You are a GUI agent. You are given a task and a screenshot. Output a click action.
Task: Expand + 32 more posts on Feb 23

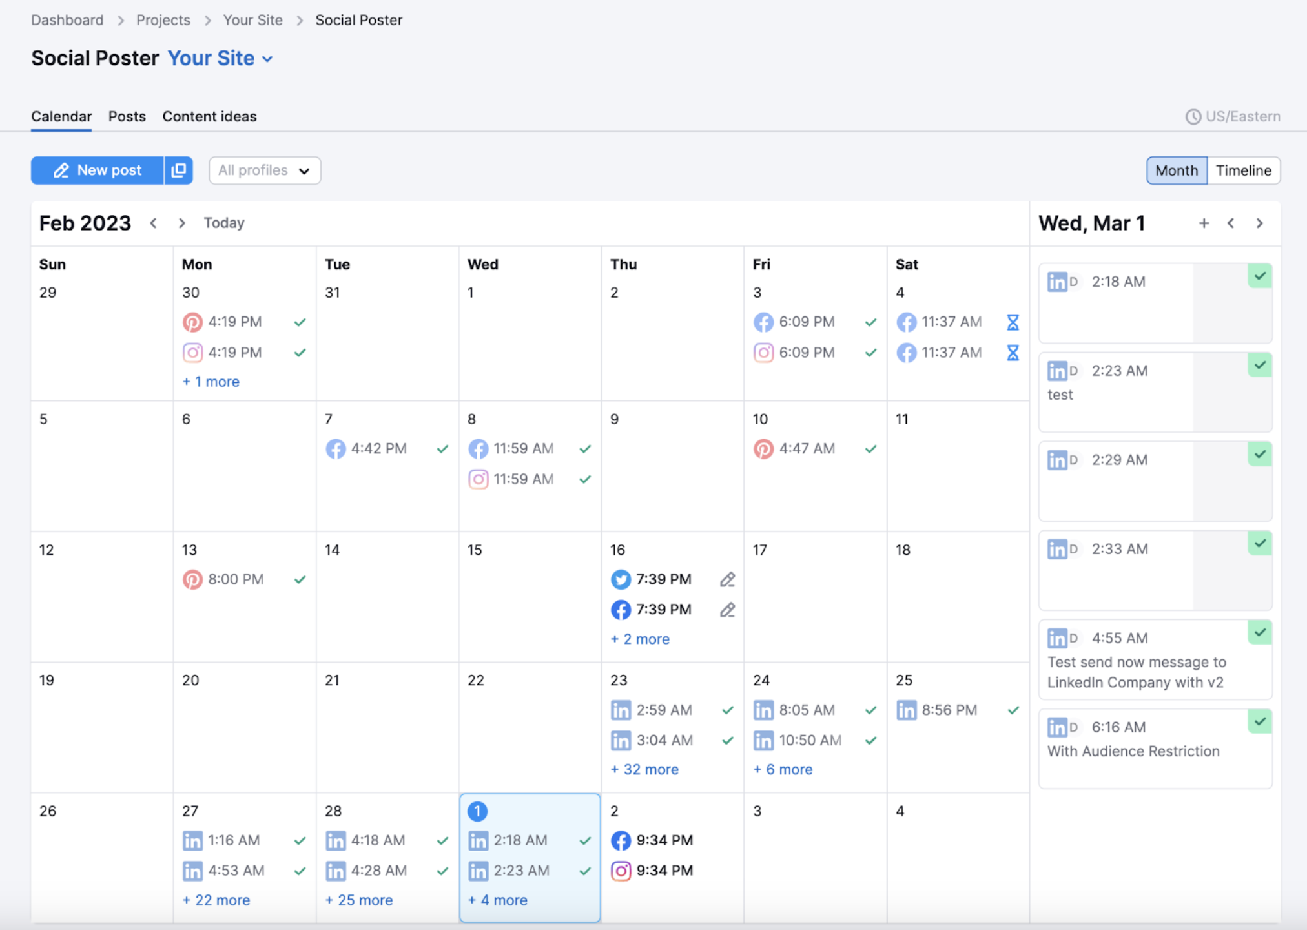(x=644, y=769)
